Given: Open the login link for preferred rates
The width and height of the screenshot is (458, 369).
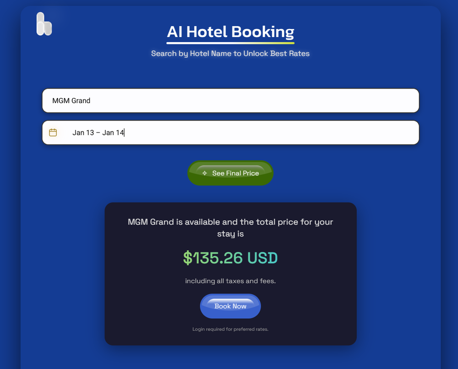Looking at the screenshot, I should tap(230, 329).
